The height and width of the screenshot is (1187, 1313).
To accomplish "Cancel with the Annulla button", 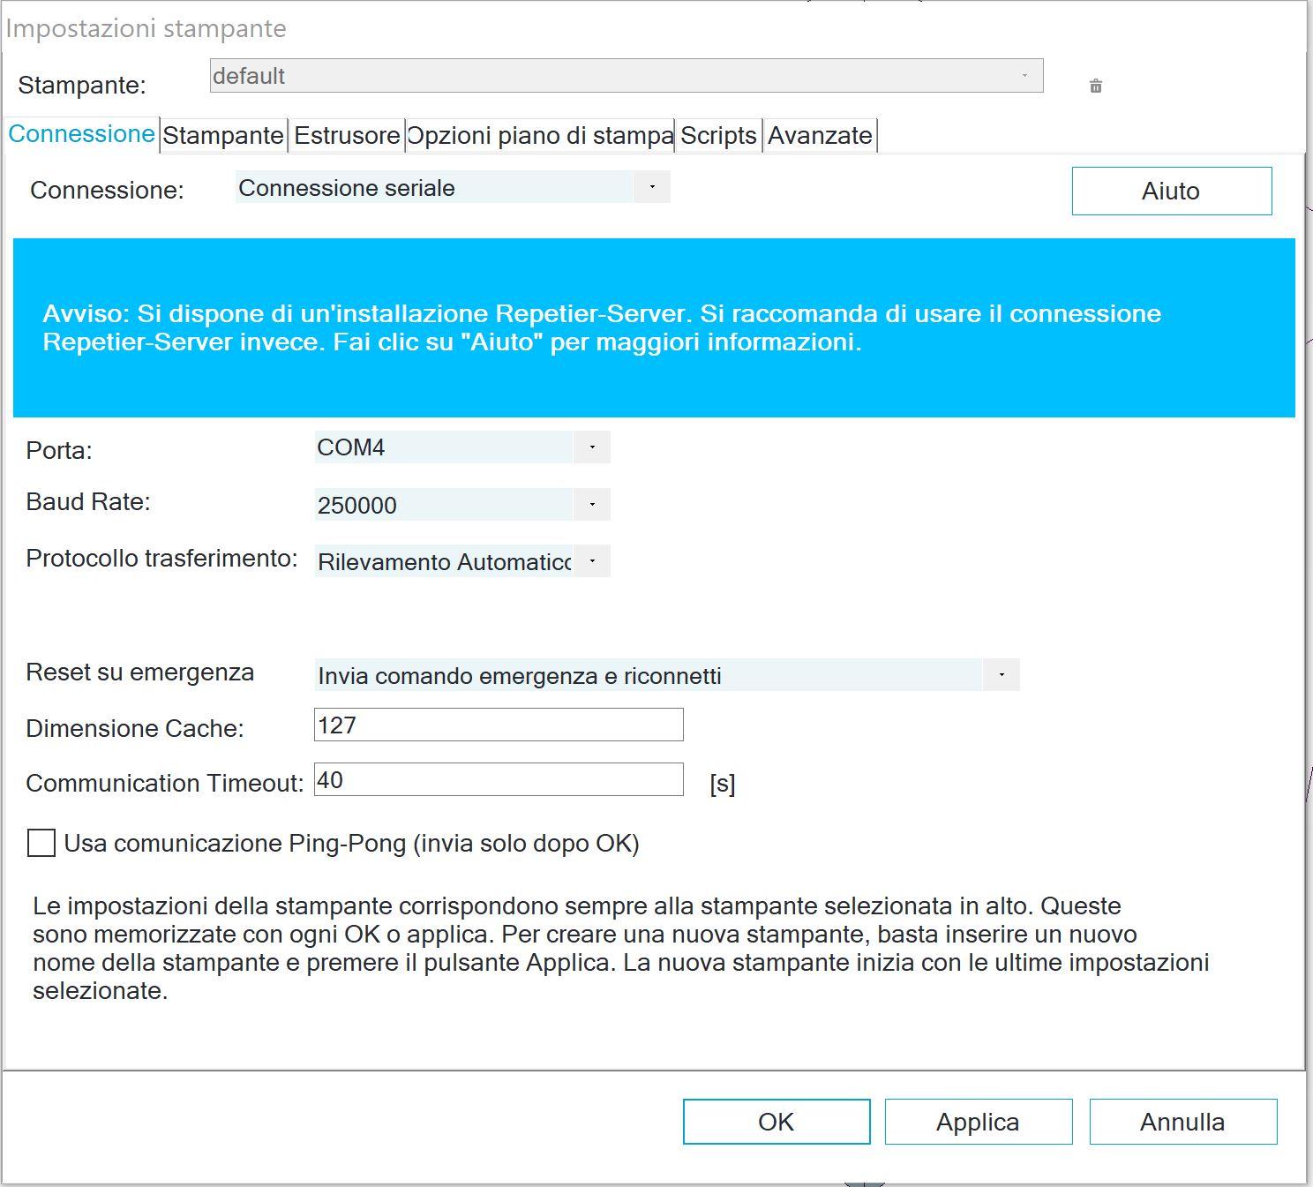I will (x=1182, y=1122).
